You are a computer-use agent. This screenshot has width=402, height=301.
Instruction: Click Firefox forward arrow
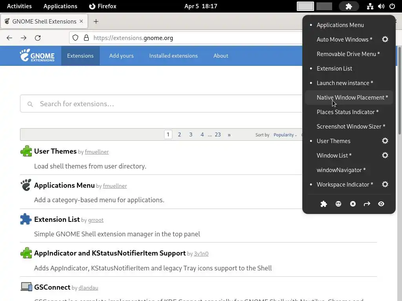(x=24, y=38)
